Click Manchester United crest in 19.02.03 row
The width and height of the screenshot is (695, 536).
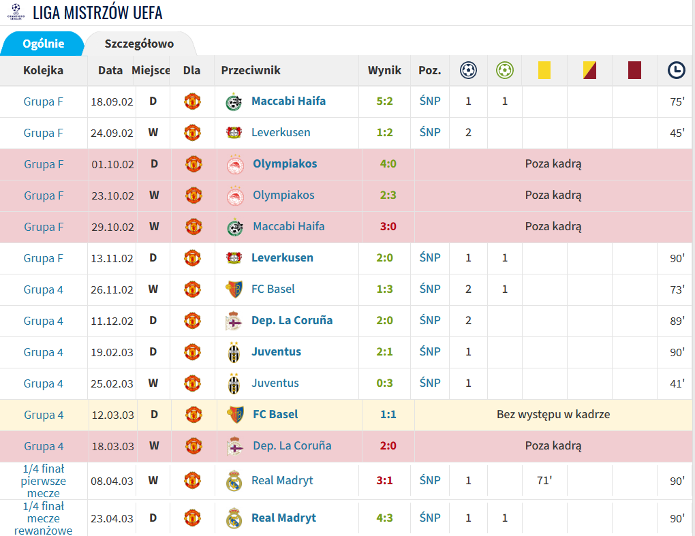[192, 352]
